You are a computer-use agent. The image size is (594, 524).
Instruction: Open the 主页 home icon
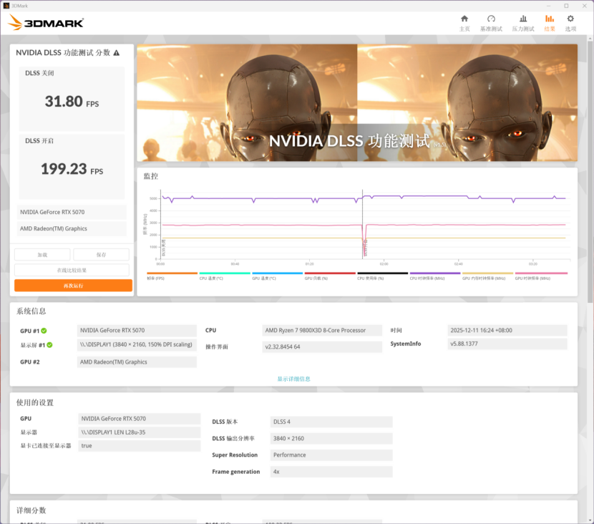tap(464, 19)
